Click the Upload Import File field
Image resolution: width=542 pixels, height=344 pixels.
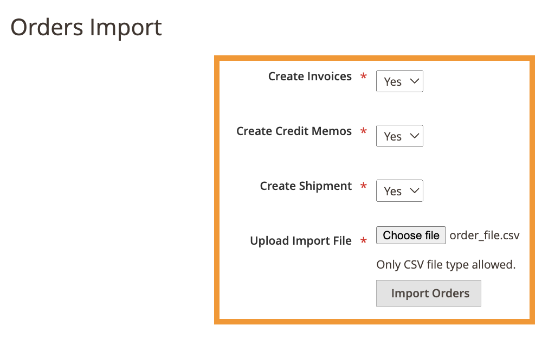coord(301,240)
